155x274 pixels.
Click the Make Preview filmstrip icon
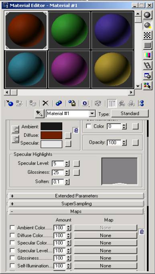click(x=147, y=65)
